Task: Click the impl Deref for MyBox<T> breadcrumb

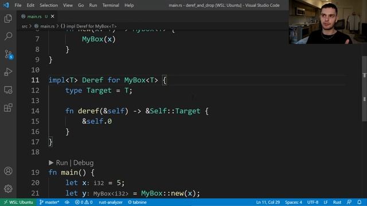Action: coord(89,26)
